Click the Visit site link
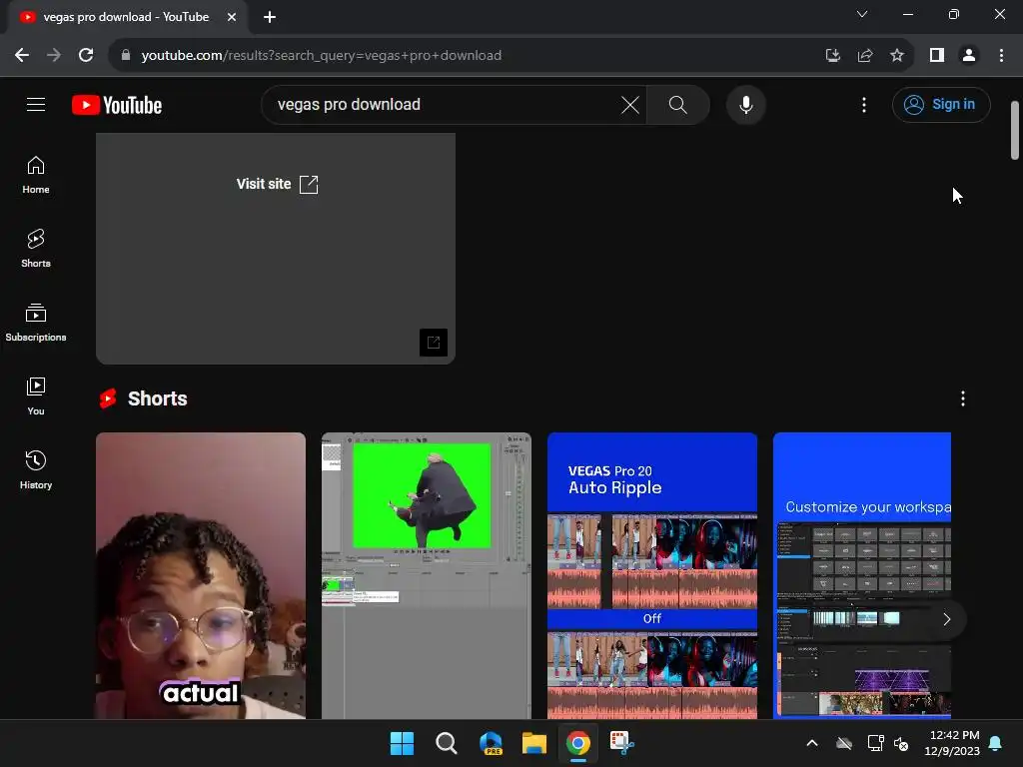1023x767 pixels. coord(278,184)
